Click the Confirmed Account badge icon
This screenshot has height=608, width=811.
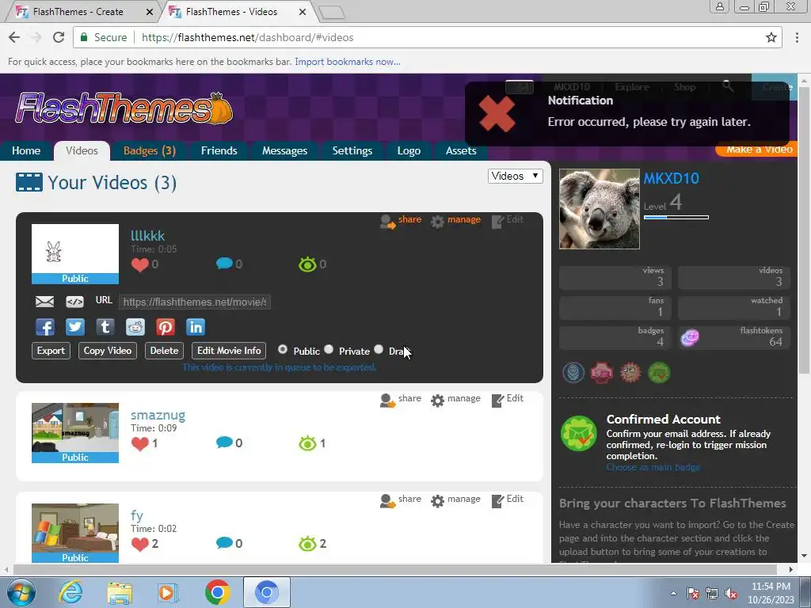(x=579, y=433)
